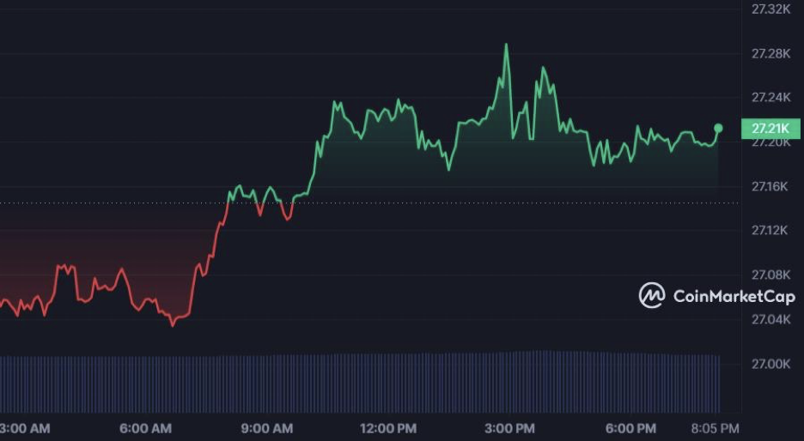This screenshot has width=804, height=441.
Task: Click the lowest dip of the red line
Action: [x=173, y=325]
